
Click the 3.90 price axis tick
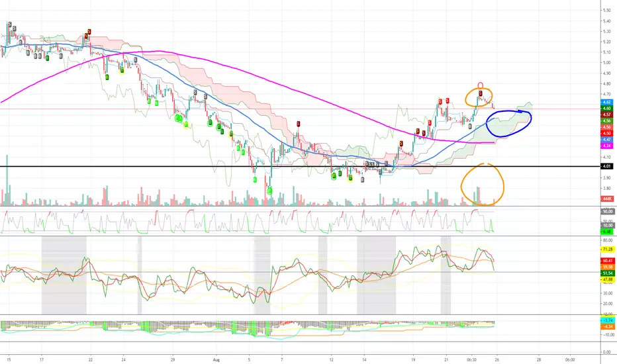[x=607, y=178]
